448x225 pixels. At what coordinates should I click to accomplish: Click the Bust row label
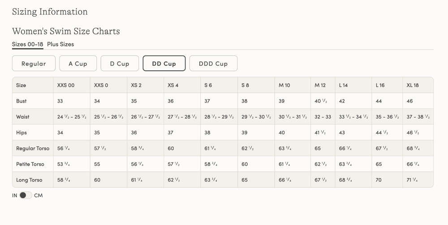click(22, 101)
